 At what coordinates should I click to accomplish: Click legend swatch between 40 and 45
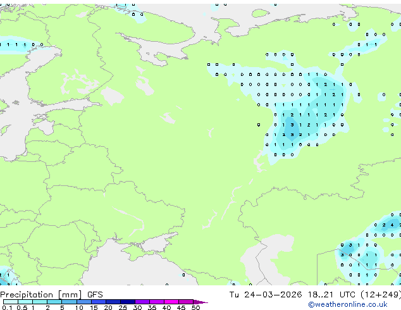(x=171, y=302)
